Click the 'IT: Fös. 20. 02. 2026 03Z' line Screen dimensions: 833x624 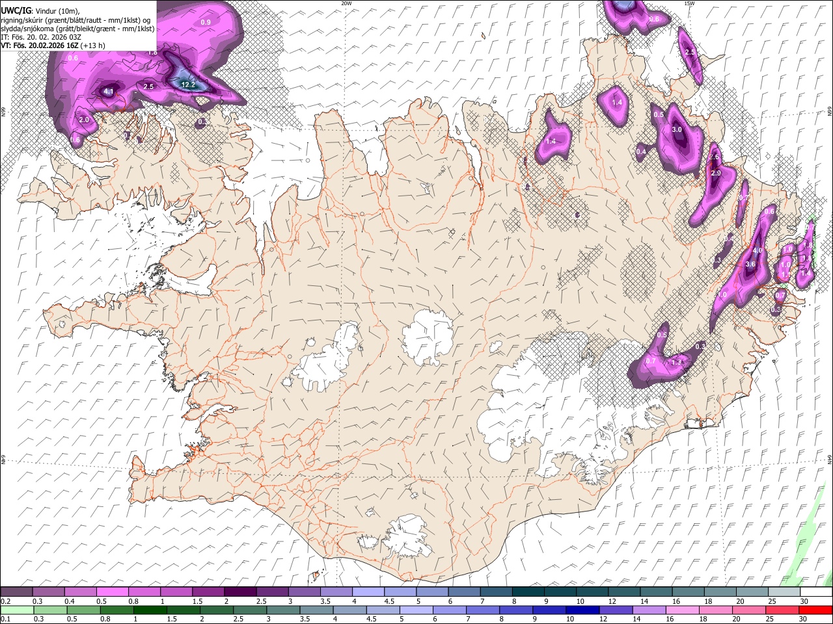click(x=41, y=37)
